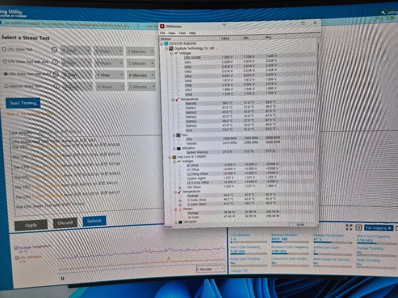Image resolution: width=398 pixels, height=298 pixels.
Task: Click the File Logging button
Action: 378,228
